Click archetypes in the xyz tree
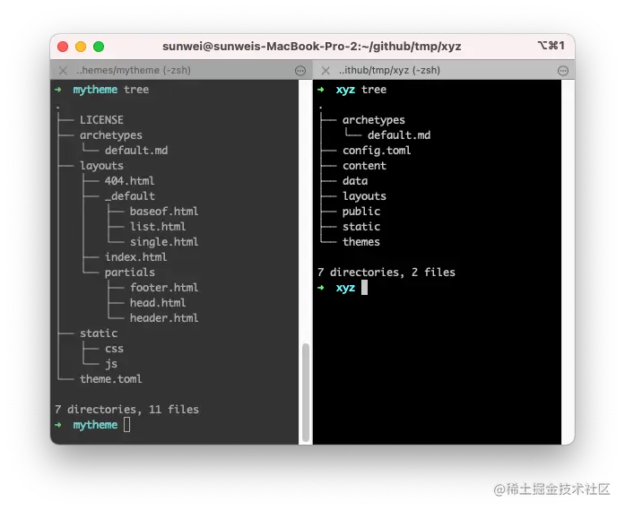 [x=374, y=120]
